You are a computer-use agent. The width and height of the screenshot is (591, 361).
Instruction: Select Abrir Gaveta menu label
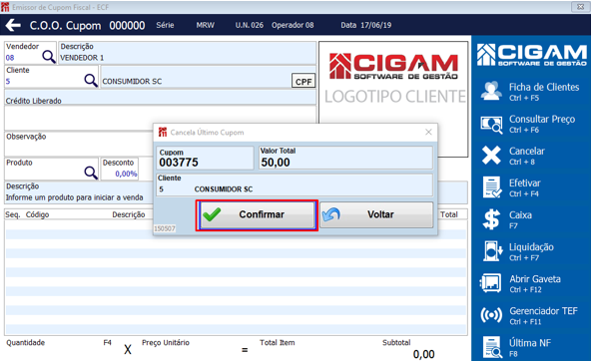535,283
